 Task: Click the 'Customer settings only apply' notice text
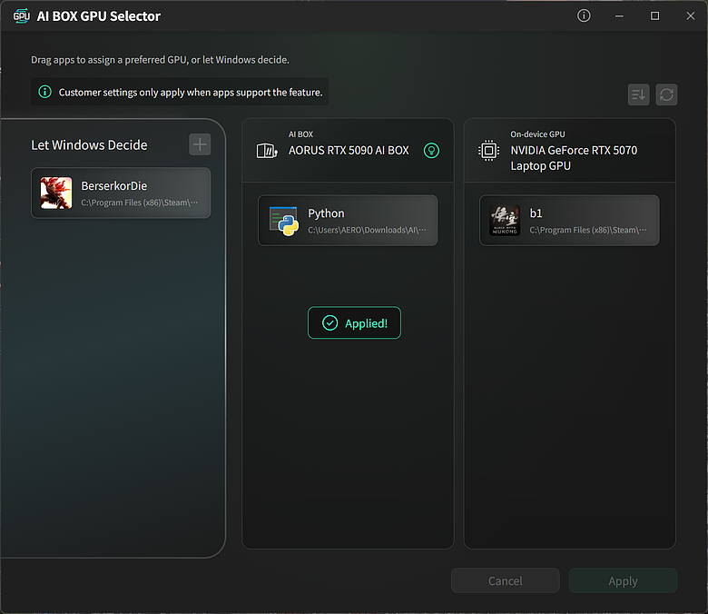pos(191,92)
